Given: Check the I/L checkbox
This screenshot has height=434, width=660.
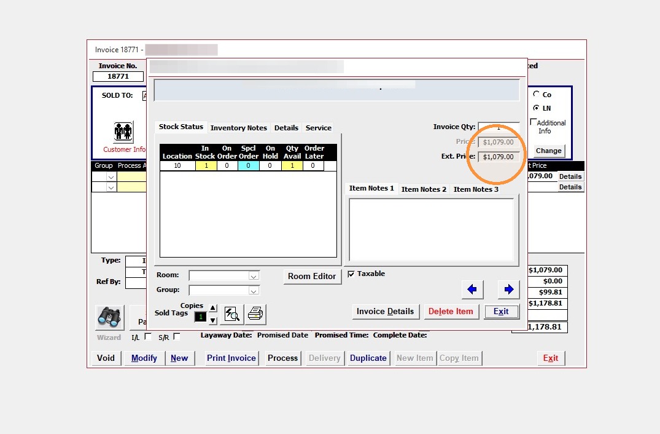Looking at the screenshot, I should pos(148,336).
